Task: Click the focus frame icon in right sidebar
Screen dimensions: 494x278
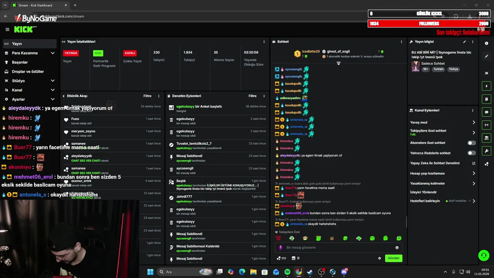Action: (487, 73)
